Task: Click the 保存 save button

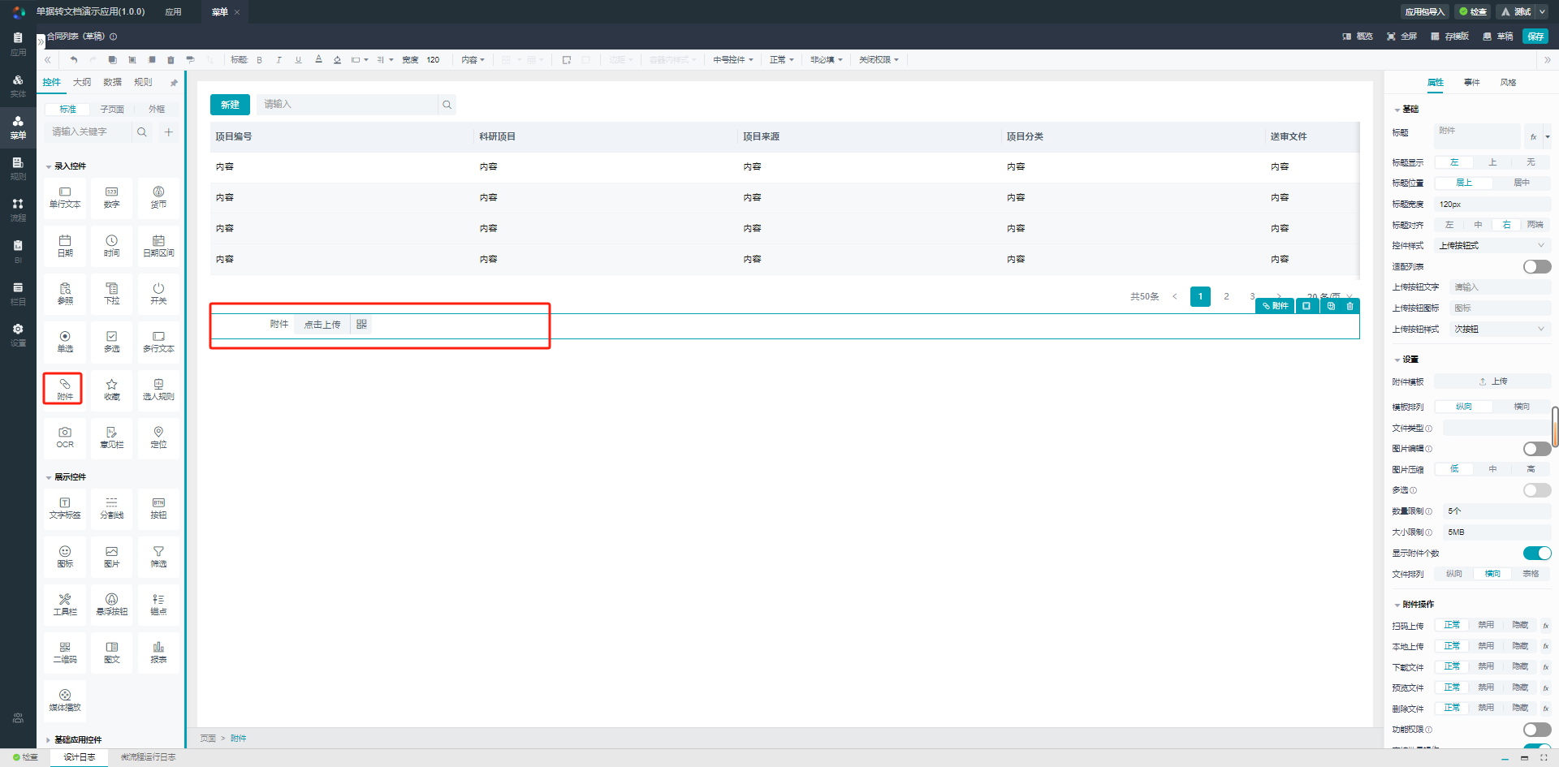Action: tap(1535, 37)
